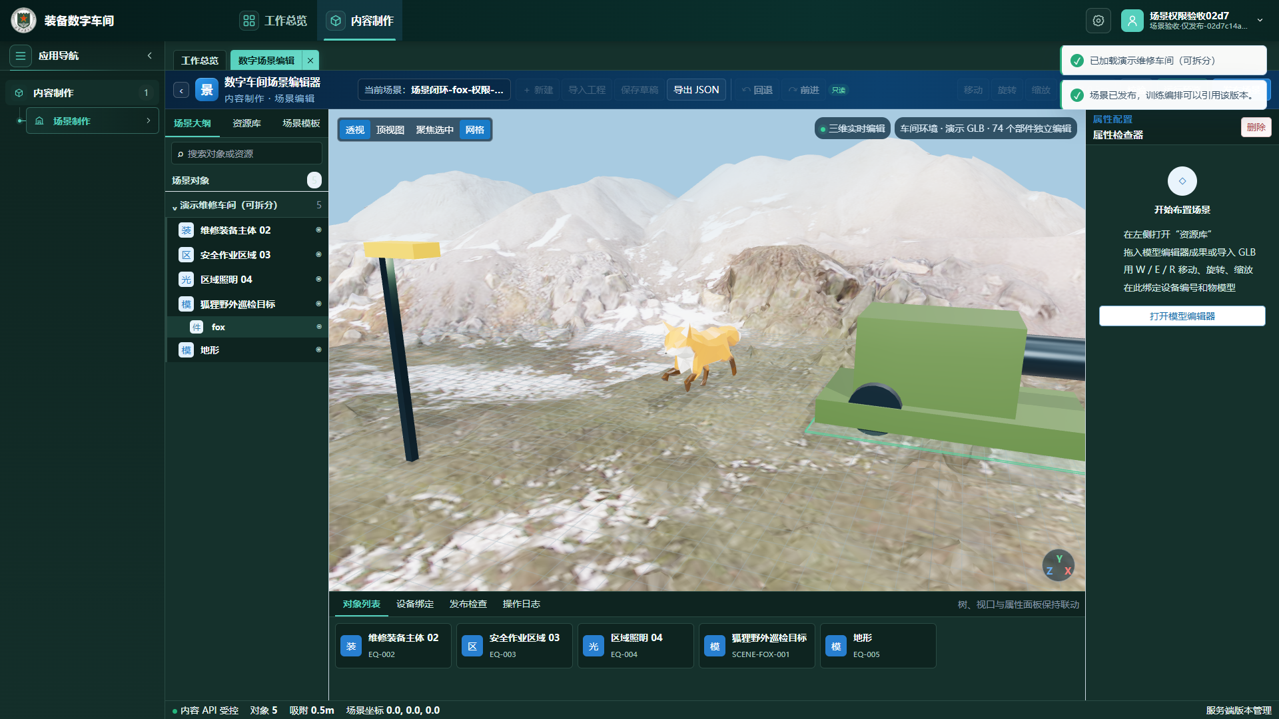This screenshot has height=719, width=1279.
Task: Select the 内容制作 sidebar menu item
Action: point(82,93)
